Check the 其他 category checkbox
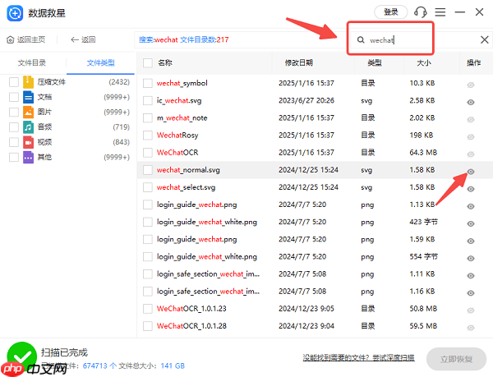 (14, 157)
